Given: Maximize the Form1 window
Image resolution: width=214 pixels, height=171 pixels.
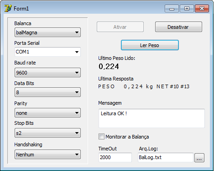Looking at the screenshot, I should [x=187, y=9].
